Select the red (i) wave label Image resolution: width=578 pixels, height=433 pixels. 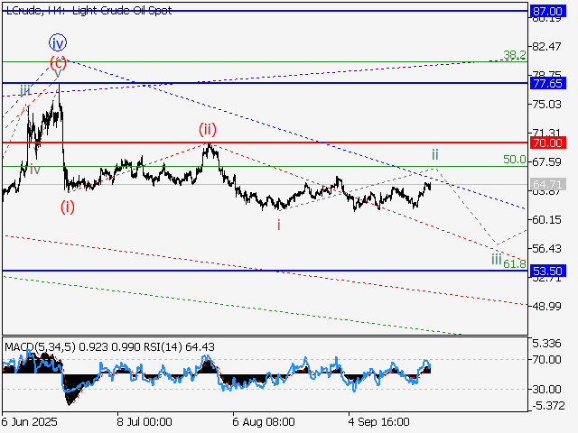click(68, 207)
